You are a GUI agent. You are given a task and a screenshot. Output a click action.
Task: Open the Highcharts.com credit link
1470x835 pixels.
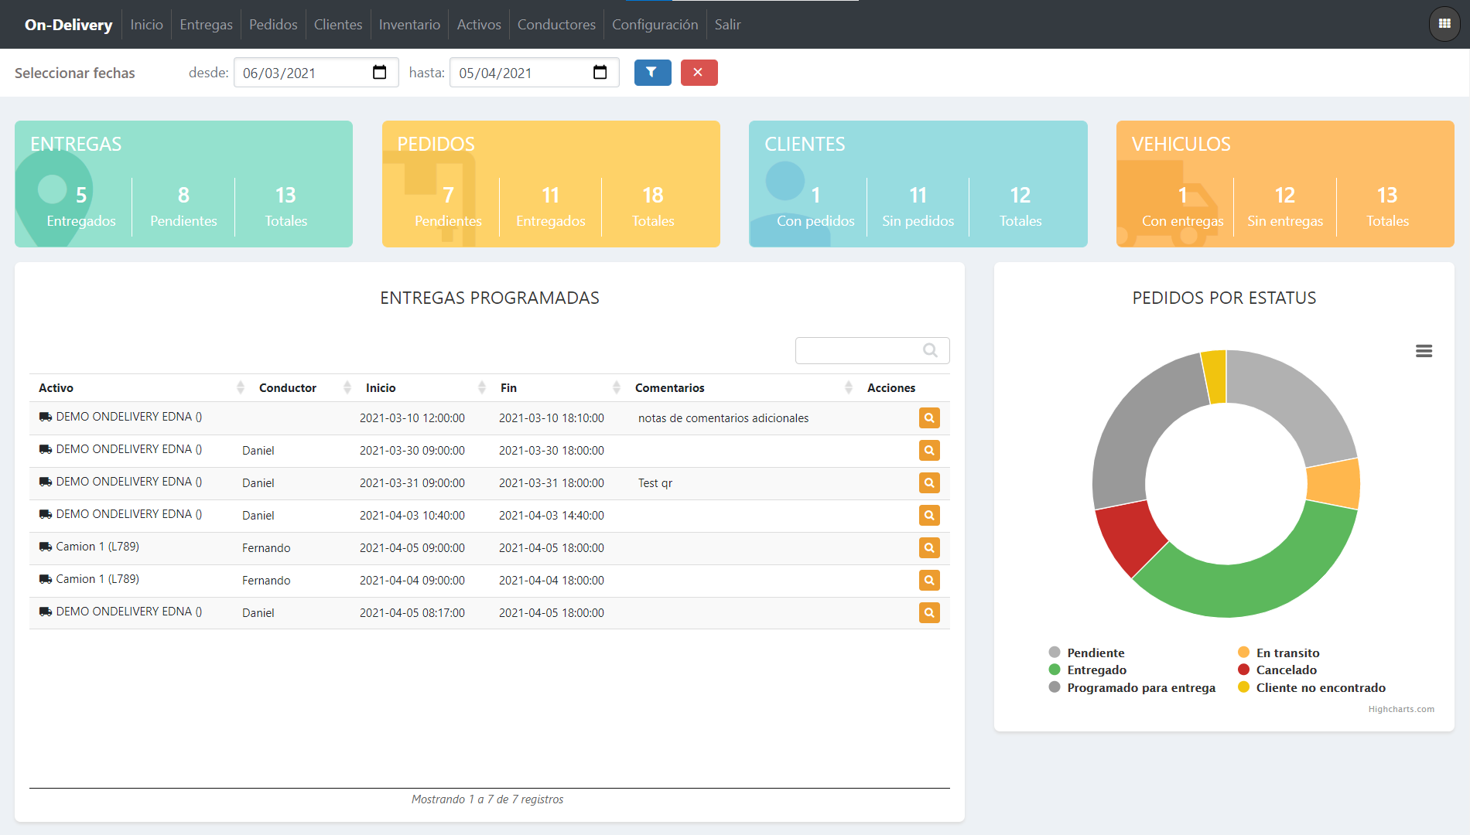coord(1400,709)
